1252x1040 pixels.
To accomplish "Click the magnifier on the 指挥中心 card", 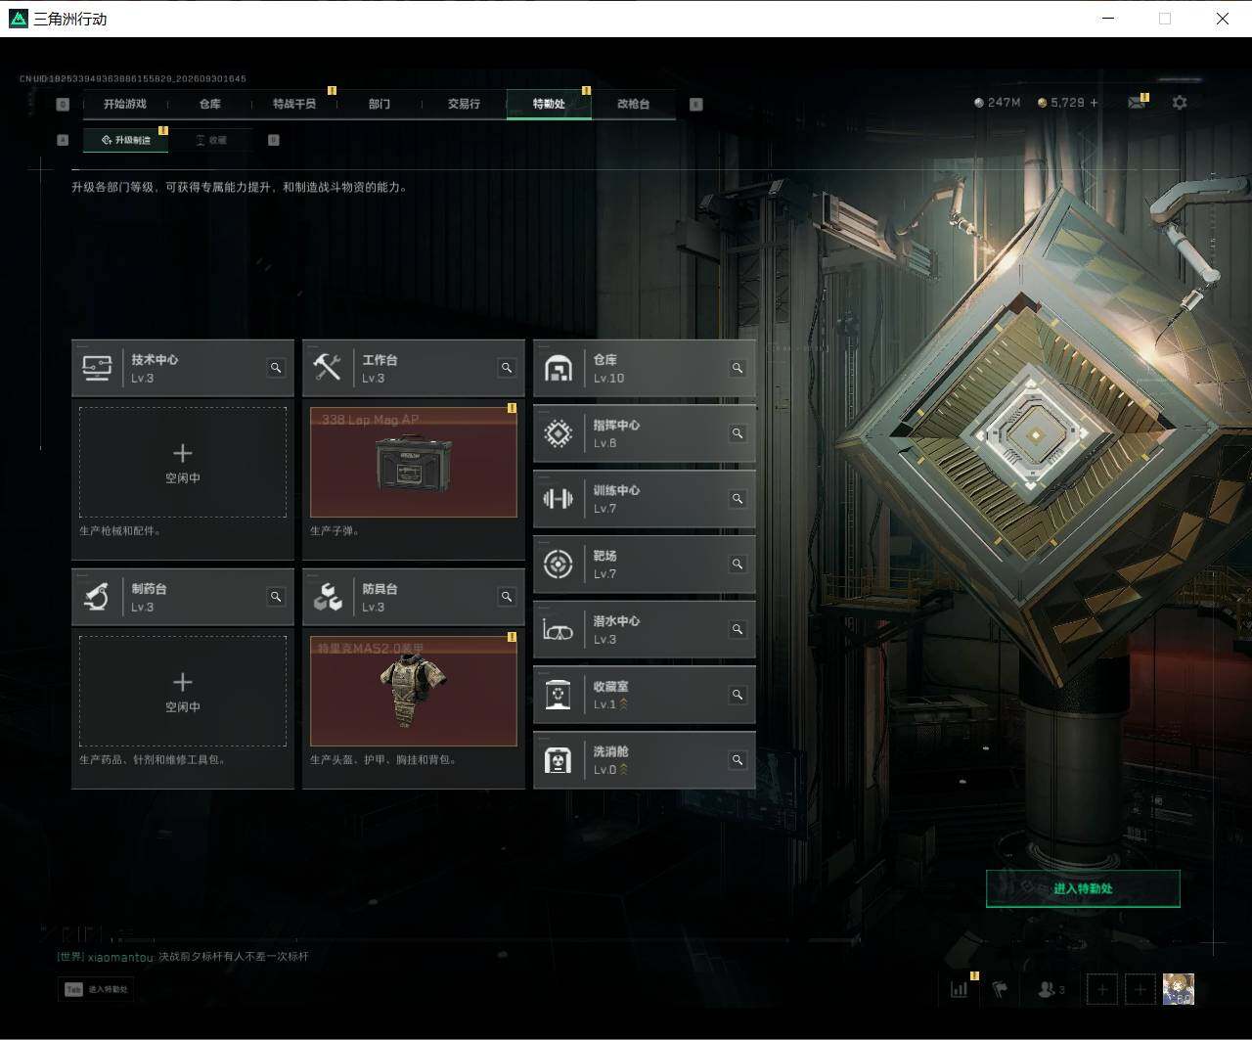I will point(738,433).
